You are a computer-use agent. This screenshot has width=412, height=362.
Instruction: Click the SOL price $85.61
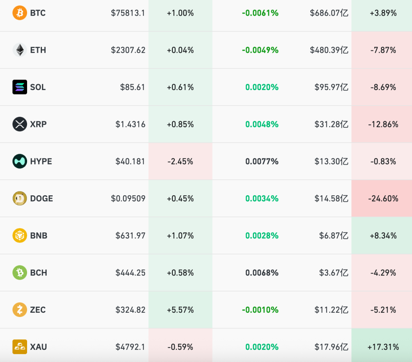(134, 87)
